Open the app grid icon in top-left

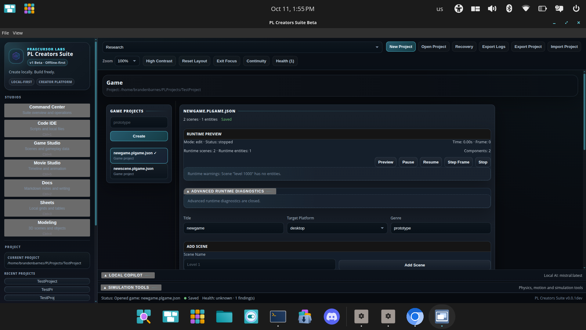pyautogui.click(x=29, y=9)
